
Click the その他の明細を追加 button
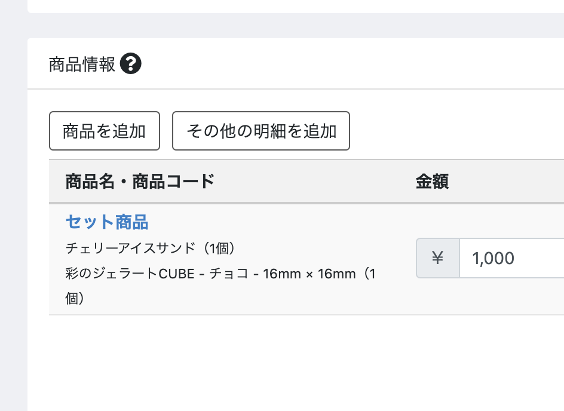260,131
